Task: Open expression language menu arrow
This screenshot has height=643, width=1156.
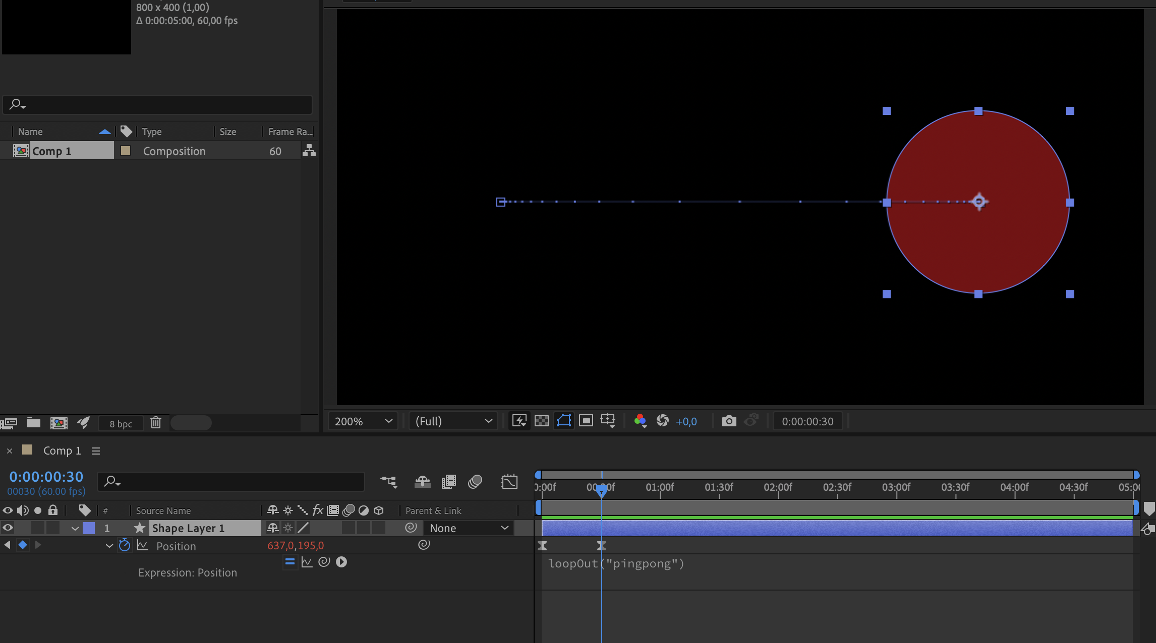Action: pos(341,561)
